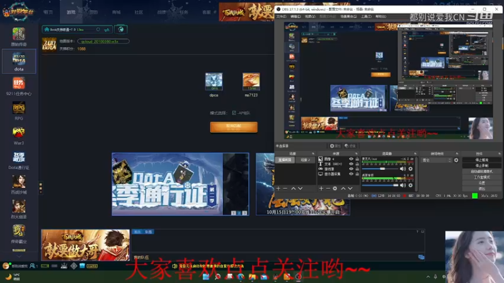Click 滤镜 filters button above OBS docks
Viewport: 504px width, 283px height.
click(x=350, y=146)
